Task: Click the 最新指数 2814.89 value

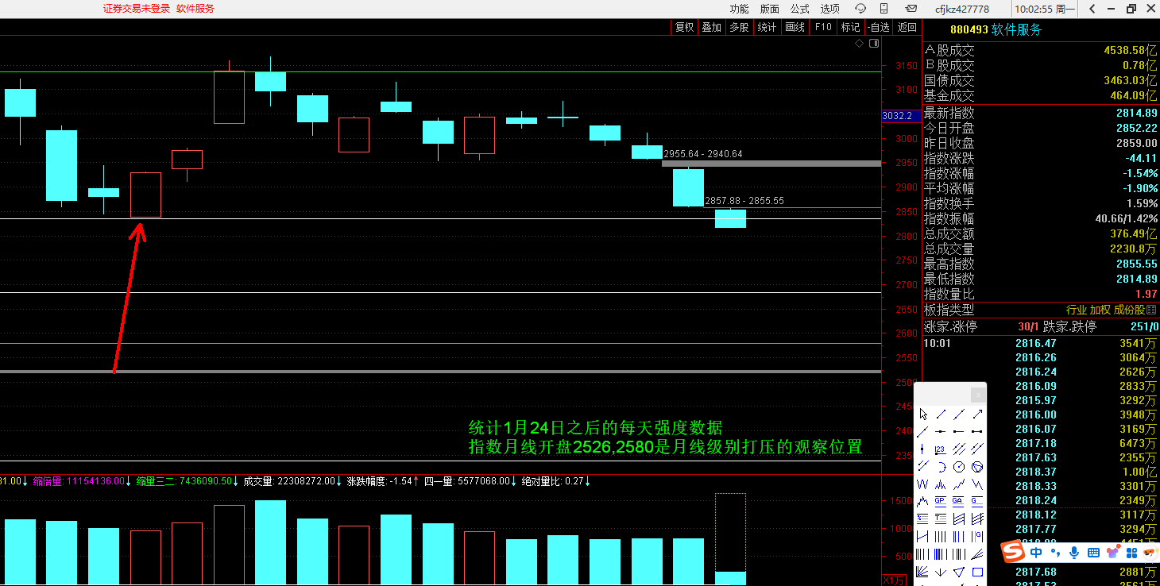Action: pos(1136,114)
